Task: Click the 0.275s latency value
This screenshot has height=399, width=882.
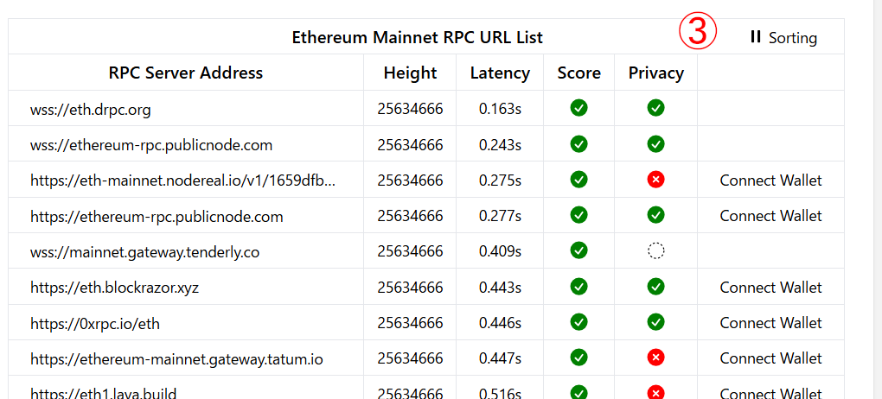Action: 500,180
